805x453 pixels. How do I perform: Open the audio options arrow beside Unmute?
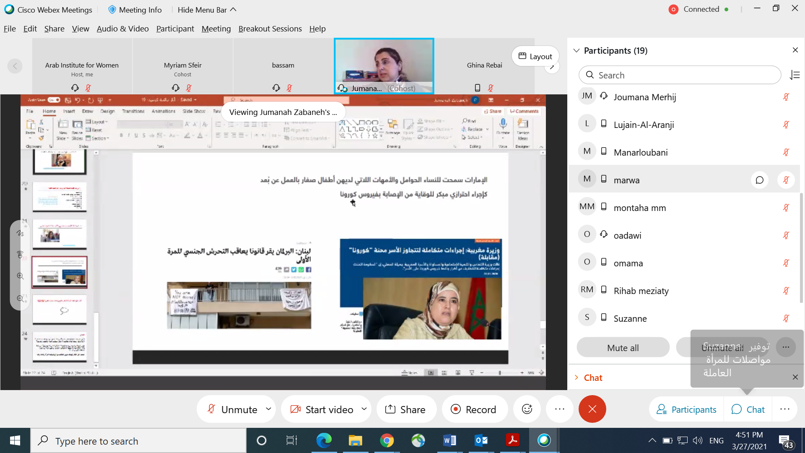pos(268,409)
